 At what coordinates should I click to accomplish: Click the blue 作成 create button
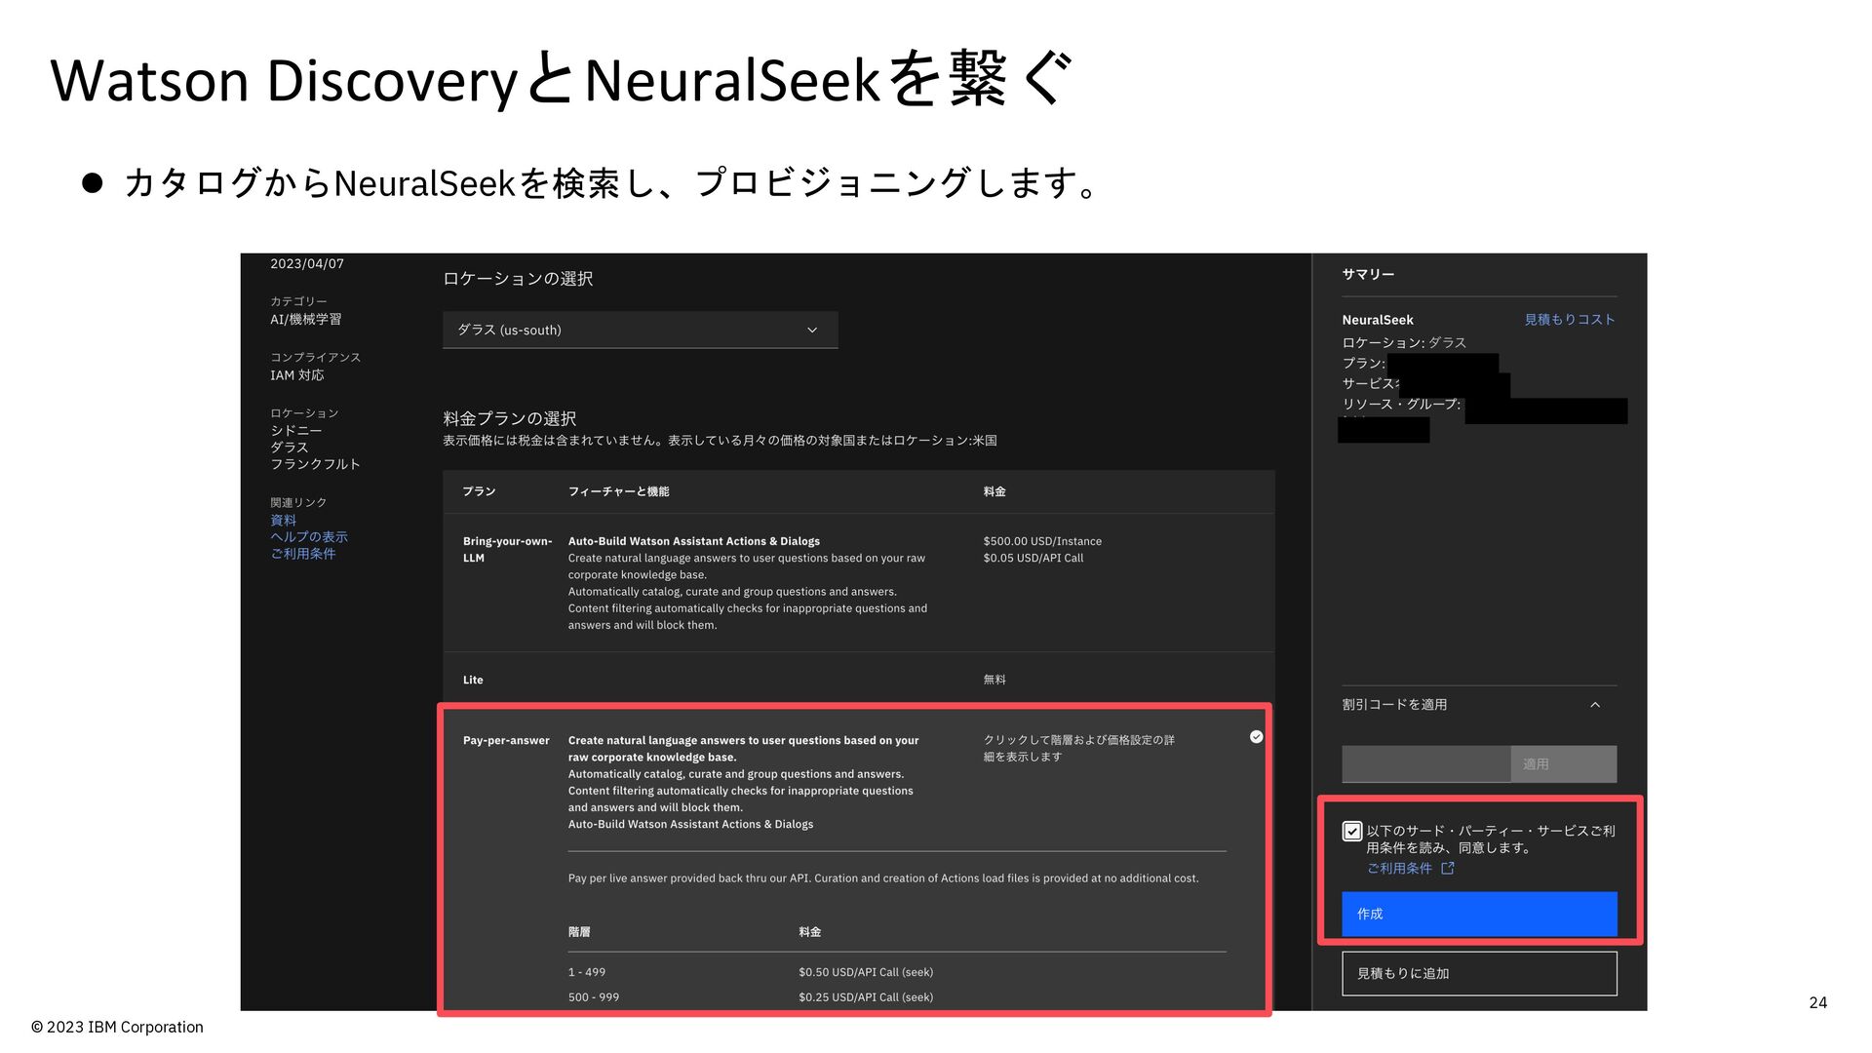[x=1479, y=914]
